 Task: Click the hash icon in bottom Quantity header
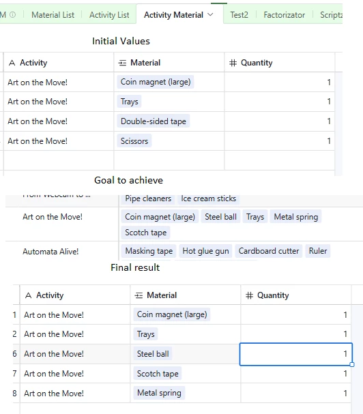tap(249, 295)
